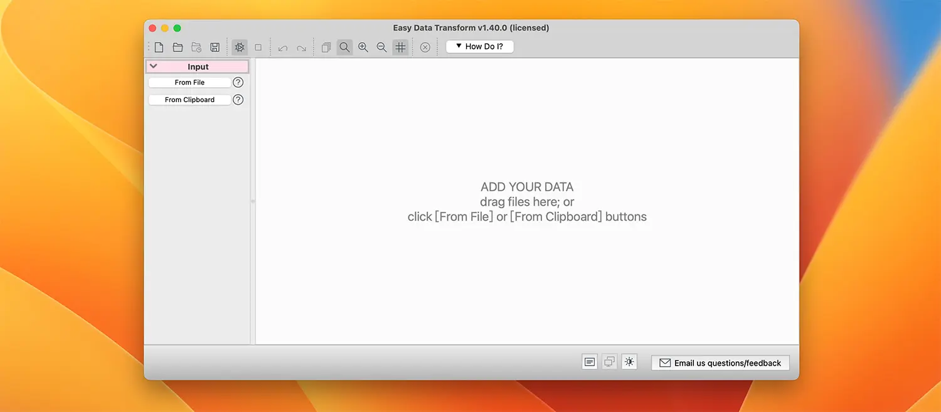The height and width of the screenshot is (412, 941).
Task: Click the circled X icon in toolbar
Action: (x=425, y=47)
